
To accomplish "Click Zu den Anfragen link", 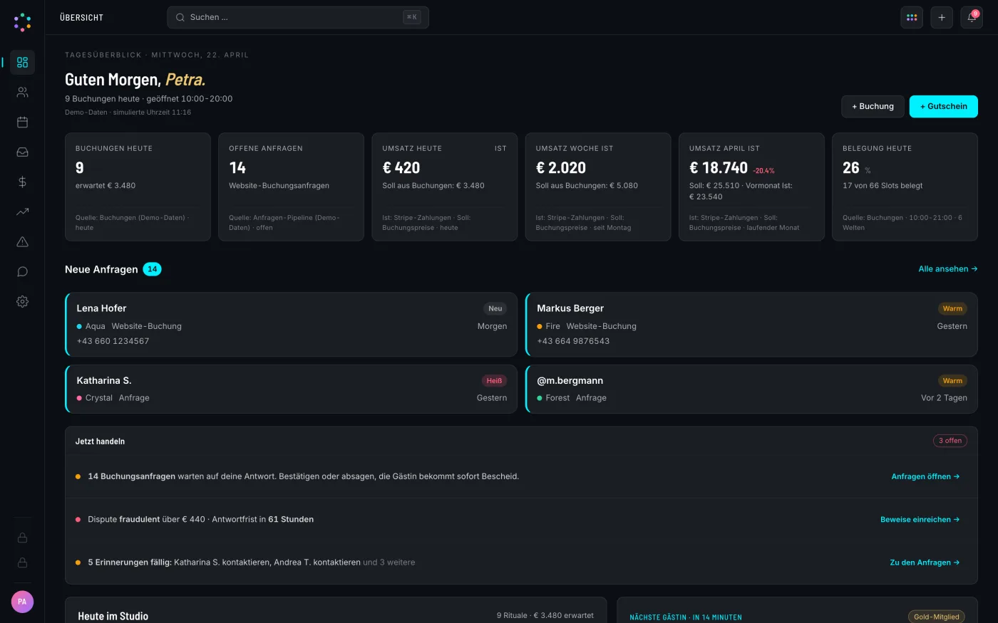I will [925, 562].
